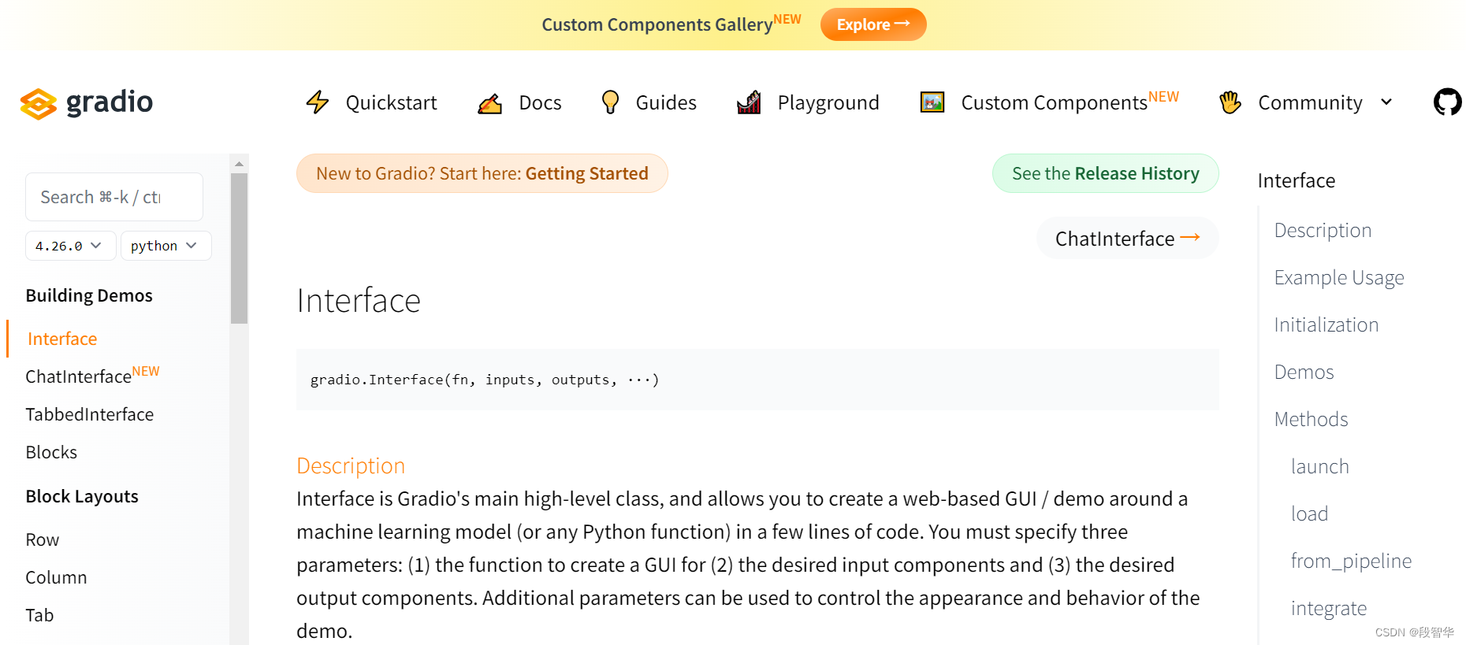Screen dimensions: 1466x645
Task: Select Blocks in the sidebar
Action: pyautogui.click(x=51, y=452)
